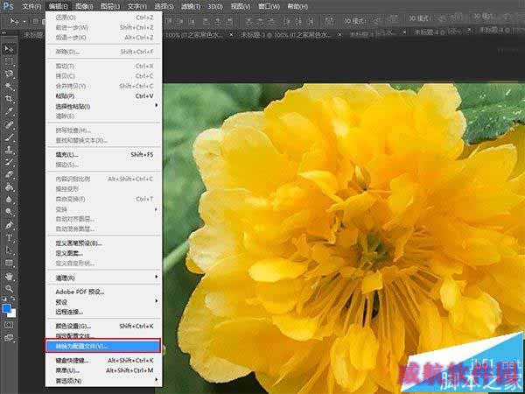
Task: Expand the 变换 submenu arrow
Action: coord(156,209)
